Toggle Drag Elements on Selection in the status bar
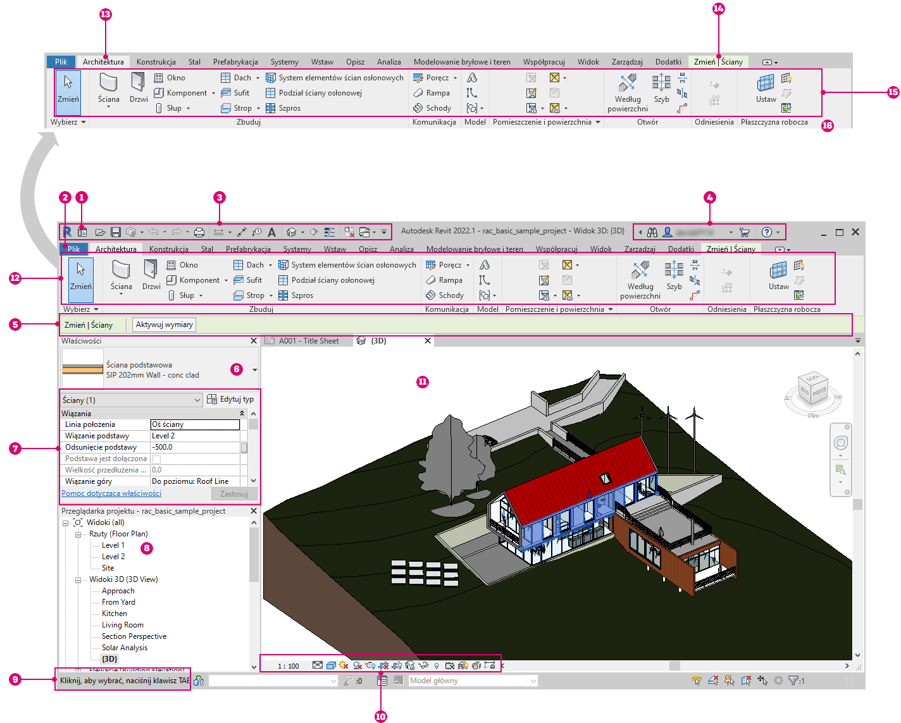901x723 pixels. coord(762,681)
